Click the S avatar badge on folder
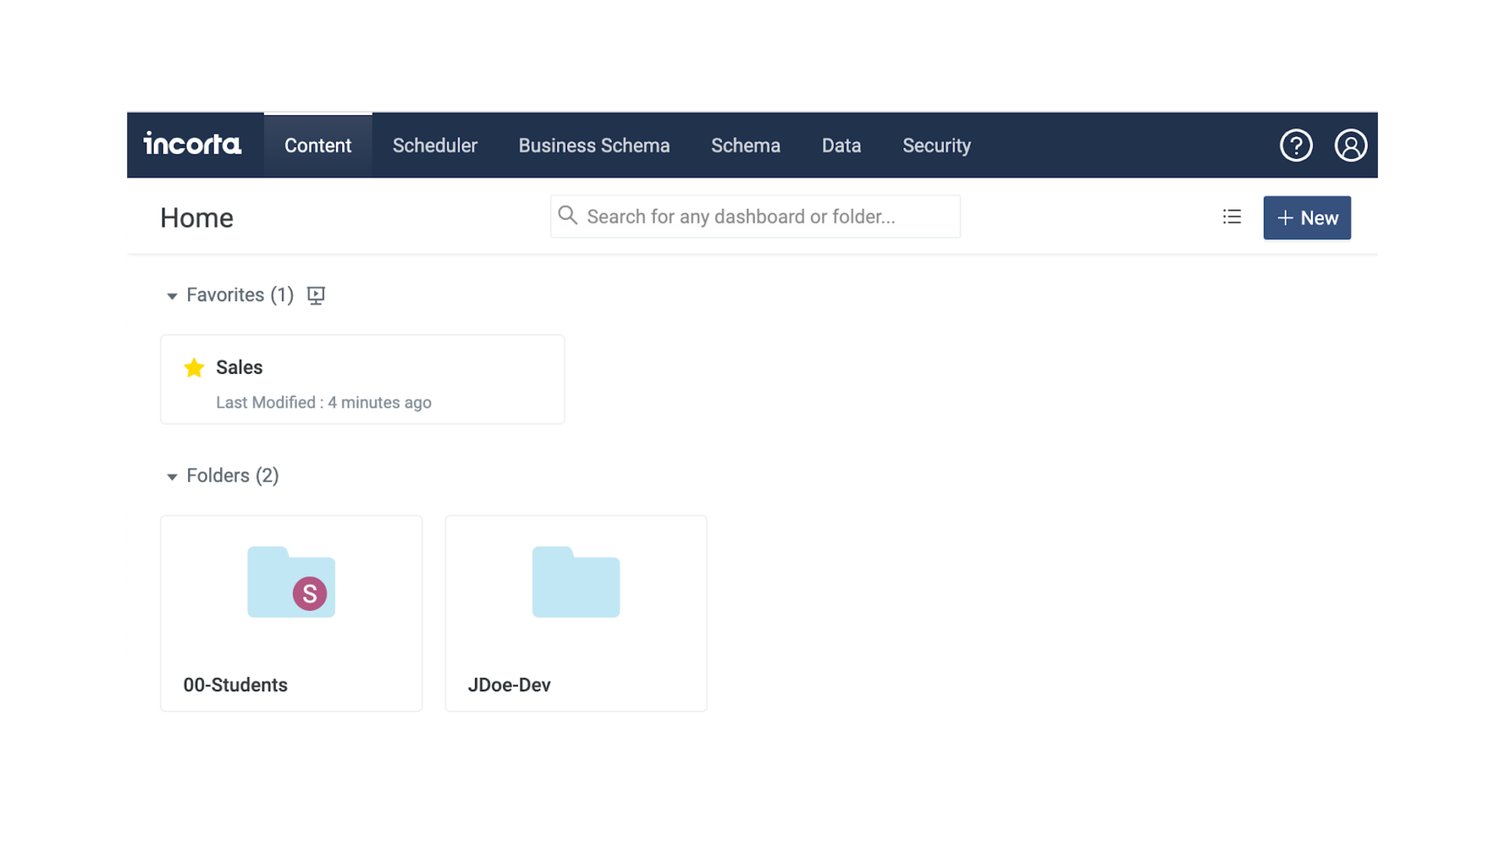 point(310,594)
